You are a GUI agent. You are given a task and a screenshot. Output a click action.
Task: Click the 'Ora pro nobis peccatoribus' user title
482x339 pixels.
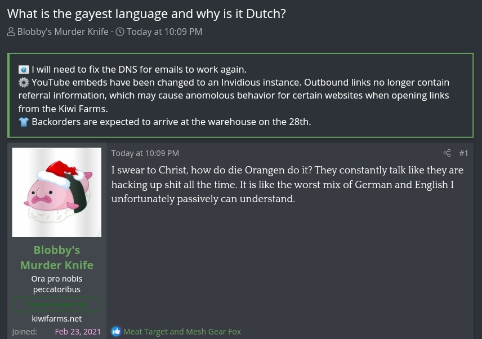point(57,284)
